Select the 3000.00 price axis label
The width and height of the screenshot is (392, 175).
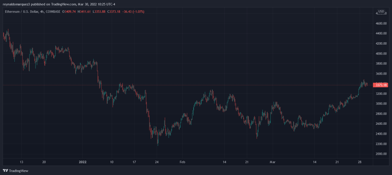tap(381, 104)
